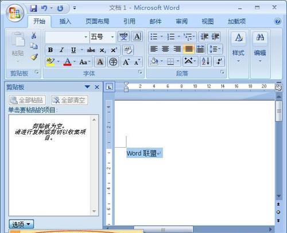Open the 样式 styles dropdown

238,56
